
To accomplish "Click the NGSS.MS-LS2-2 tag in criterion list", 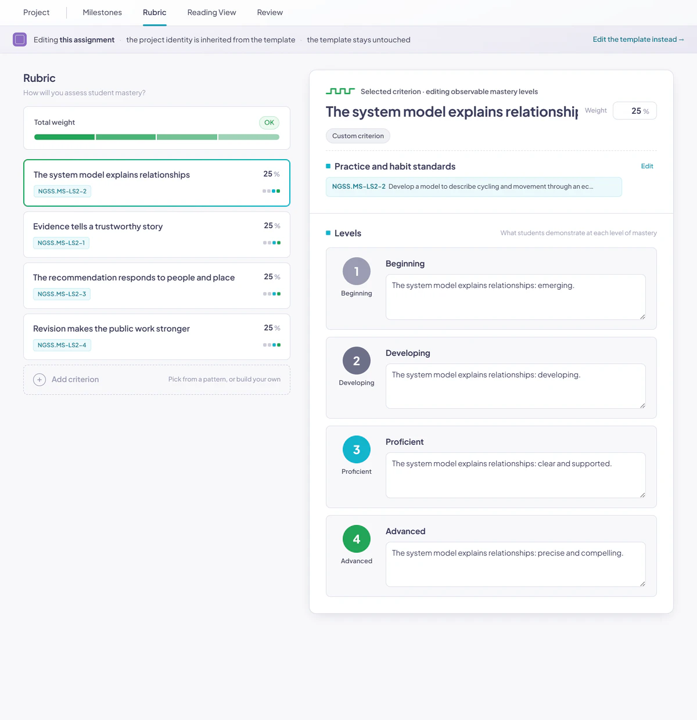I will click(x=62, y=192).
